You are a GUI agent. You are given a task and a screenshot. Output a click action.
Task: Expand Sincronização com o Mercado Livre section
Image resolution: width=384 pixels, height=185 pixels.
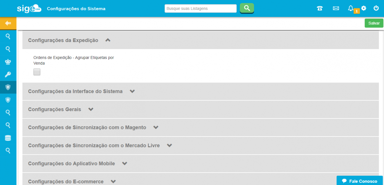click(x=201, y=146)
